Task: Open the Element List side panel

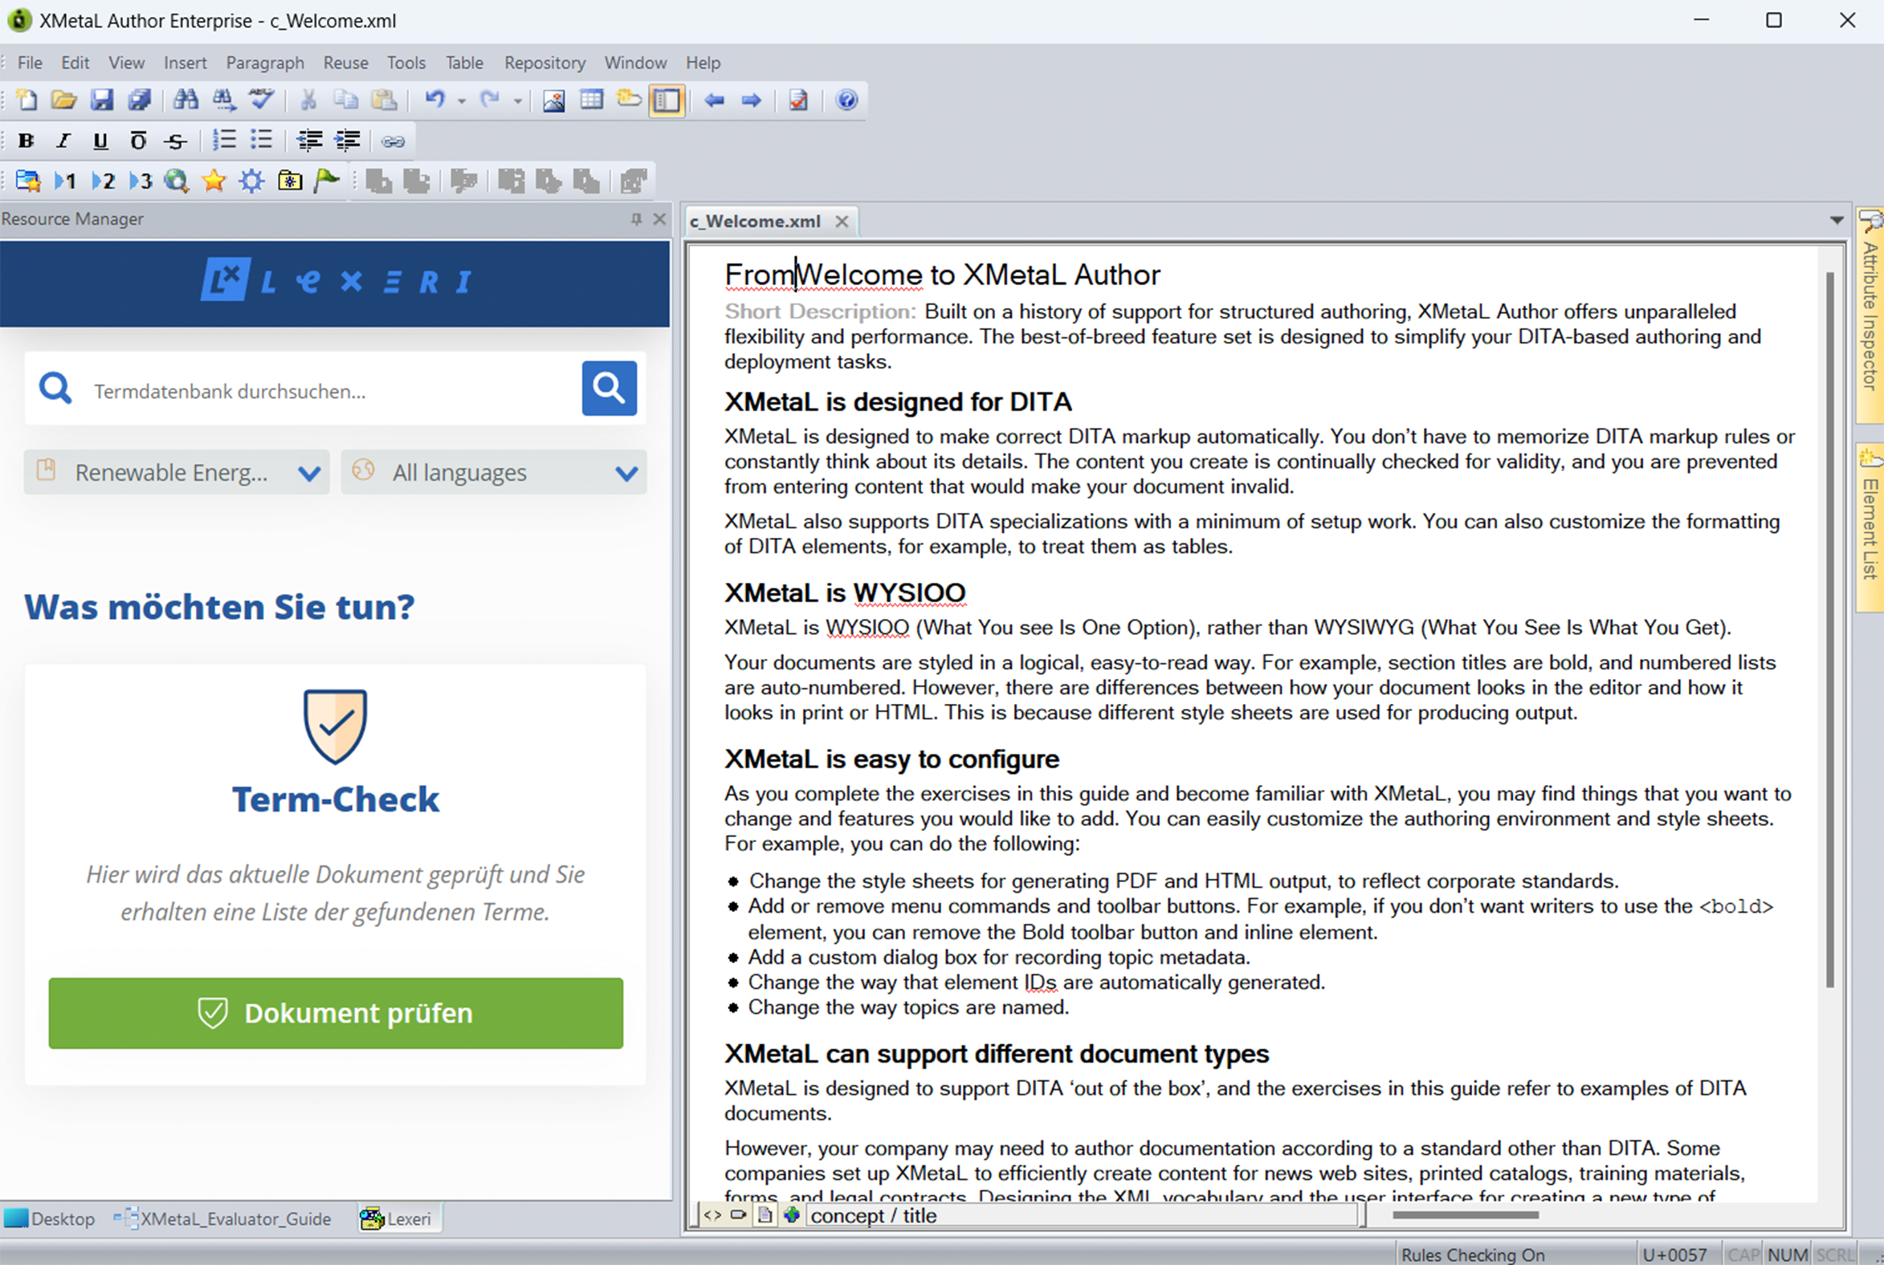Action: (1870, 527)
